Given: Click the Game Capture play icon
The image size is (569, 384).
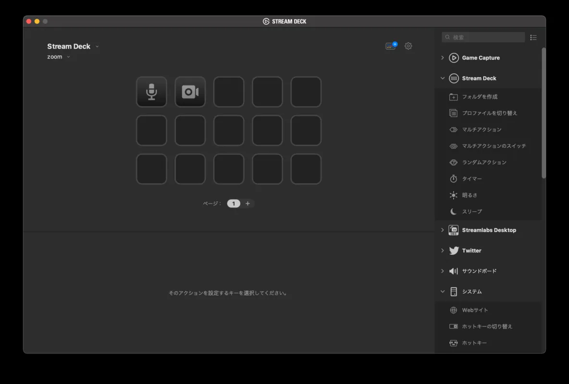Looking at the screenshot, I should click(x=454, y=58).
